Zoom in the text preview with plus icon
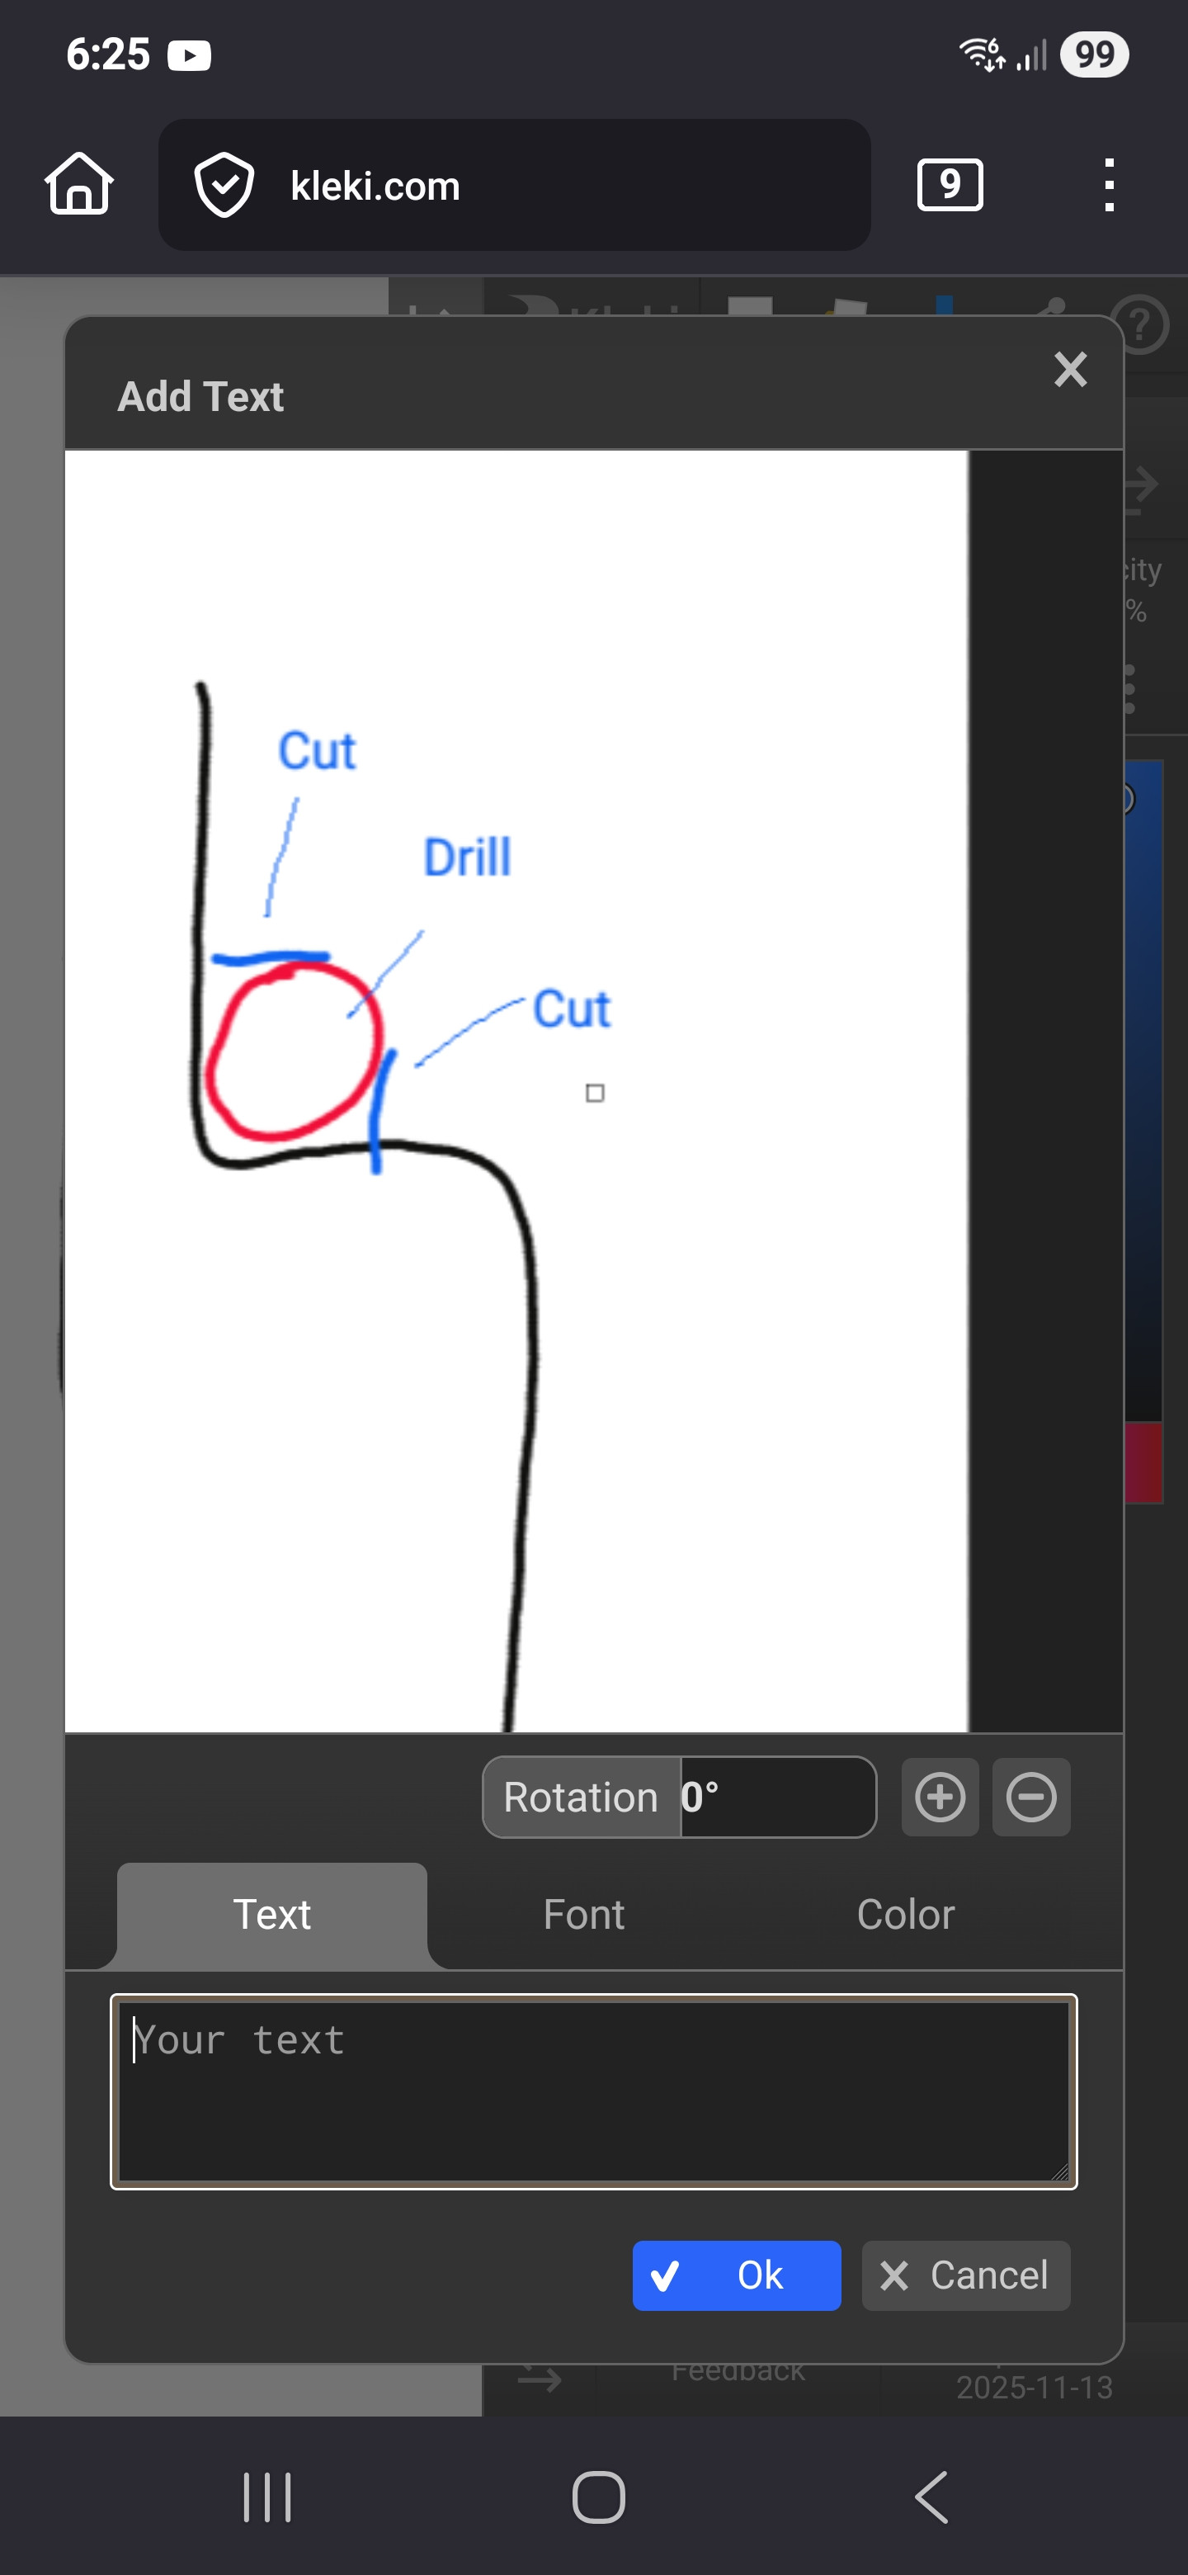1188x2575 pixels. 939,1796
